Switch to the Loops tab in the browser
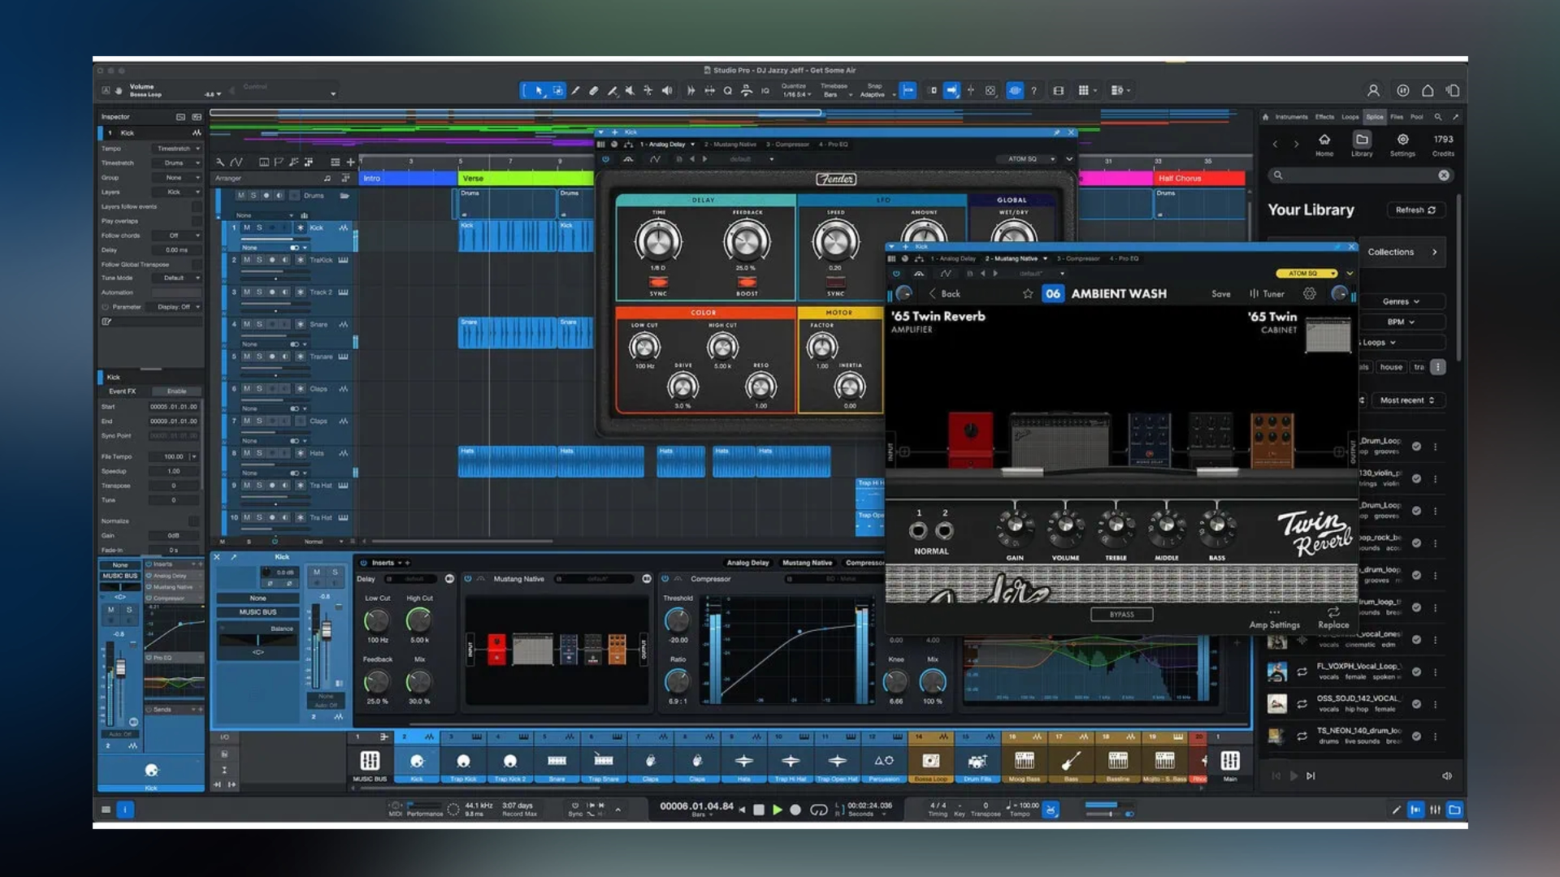 click(x=1349, y=117)
